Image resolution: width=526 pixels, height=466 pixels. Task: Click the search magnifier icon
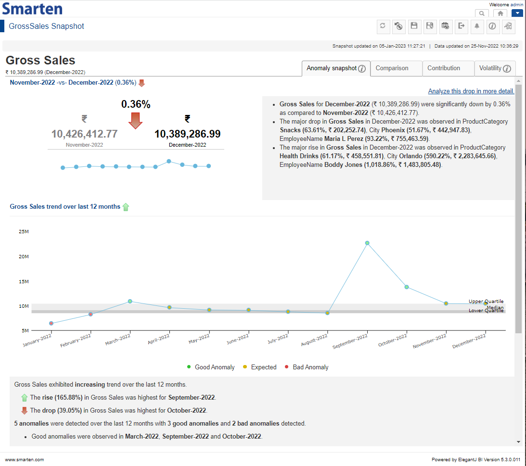pyautogui.click(x=482, y=13)
